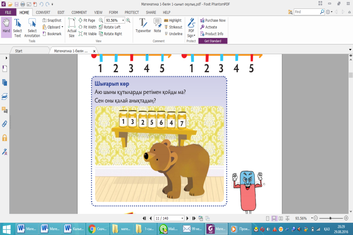This screenshot has height=235, width=353.
Task: Toggle the Highlight markup tool
Action: coord(173,20)
